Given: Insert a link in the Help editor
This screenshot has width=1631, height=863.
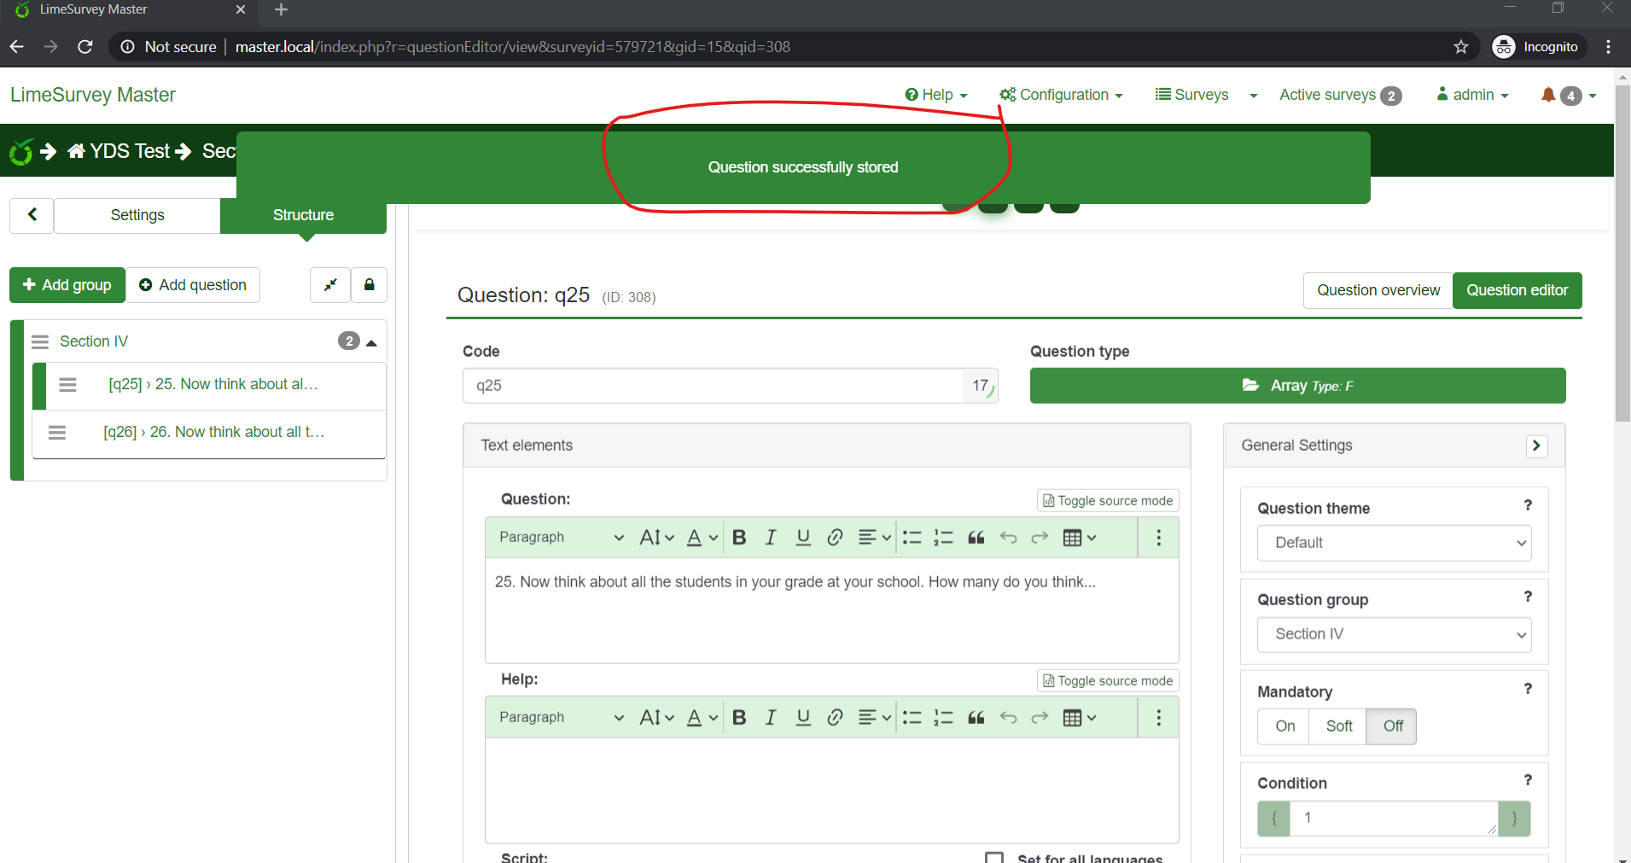Looking at the screenshot, I should coord(835,717).
